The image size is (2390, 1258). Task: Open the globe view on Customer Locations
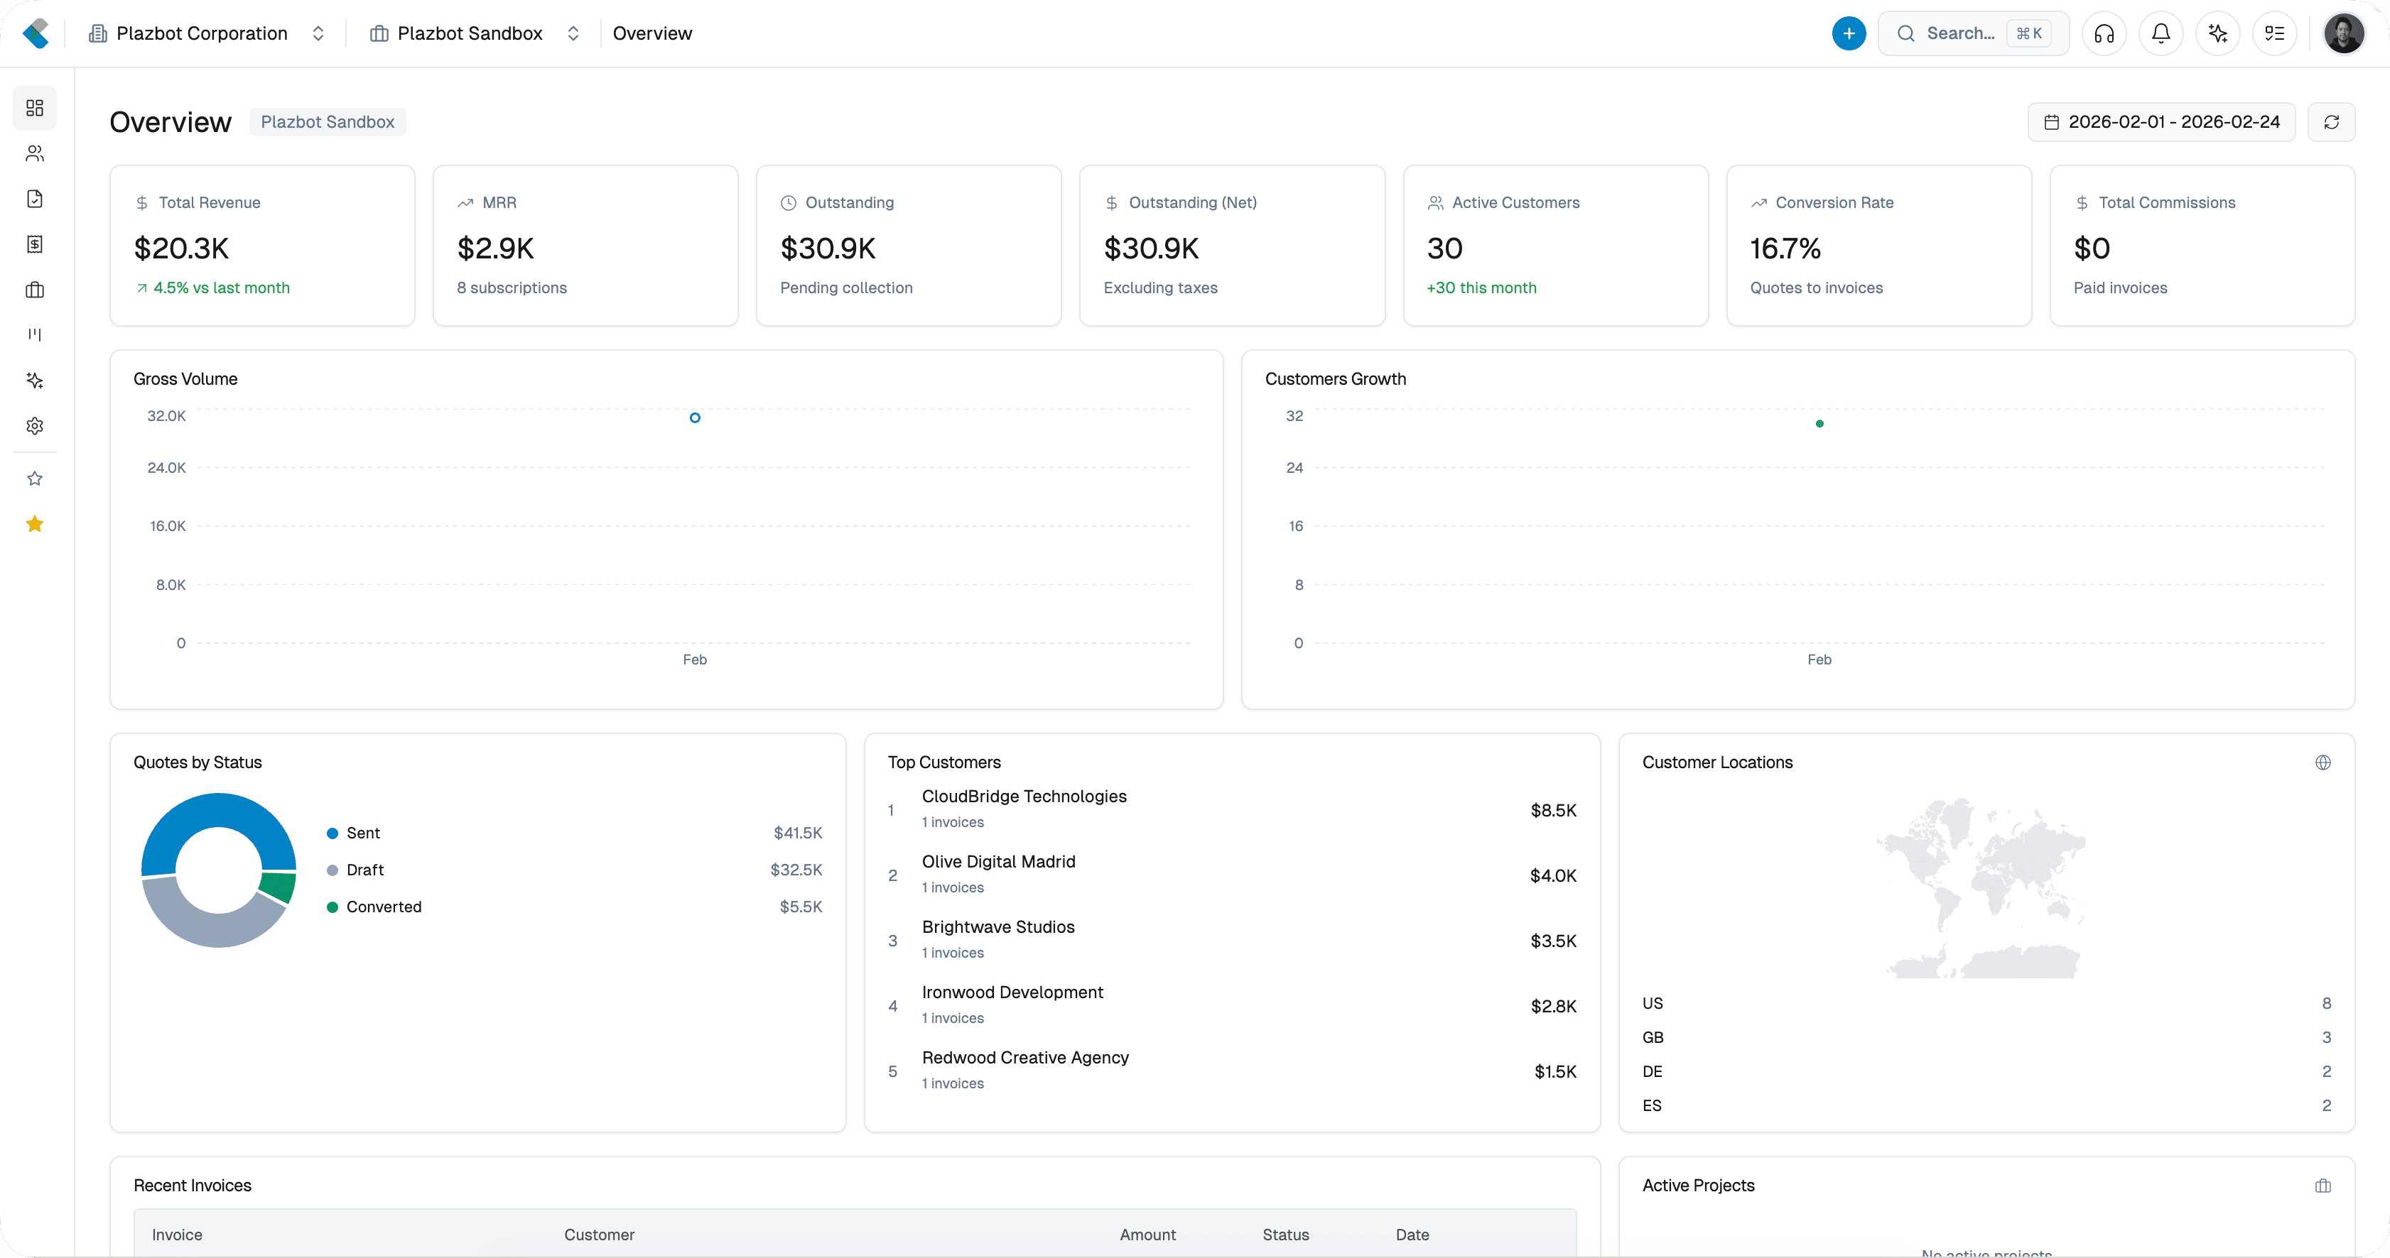pyautogui.click(x=2323, y=762)
